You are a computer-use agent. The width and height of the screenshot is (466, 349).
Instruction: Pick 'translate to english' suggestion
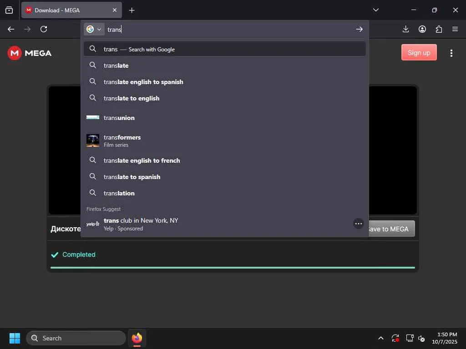[x=225, y=98]
